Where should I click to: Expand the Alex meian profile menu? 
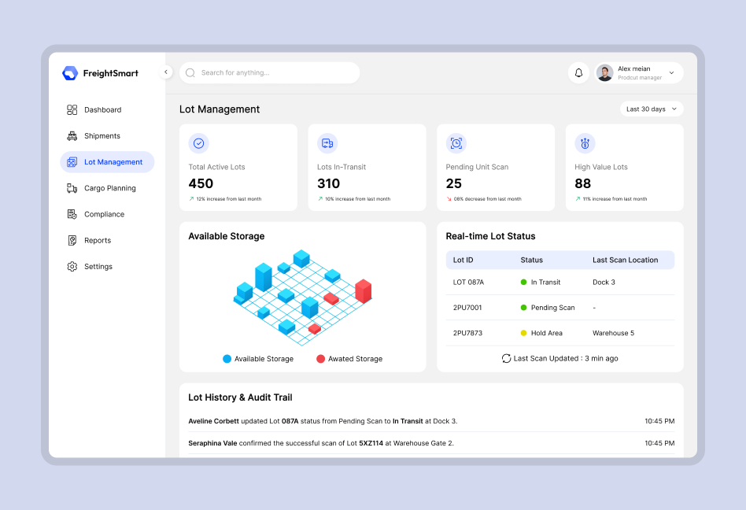(x=671, y=73)
